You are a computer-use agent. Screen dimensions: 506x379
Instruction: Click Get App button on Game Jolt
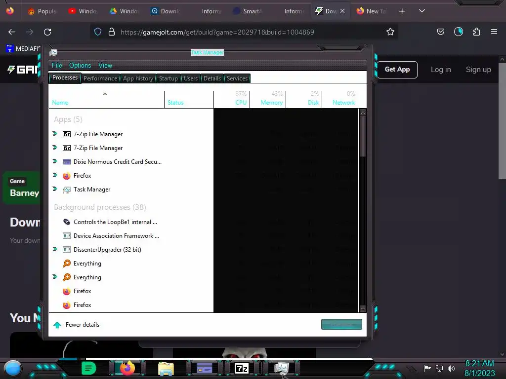[x=397, y=70]
